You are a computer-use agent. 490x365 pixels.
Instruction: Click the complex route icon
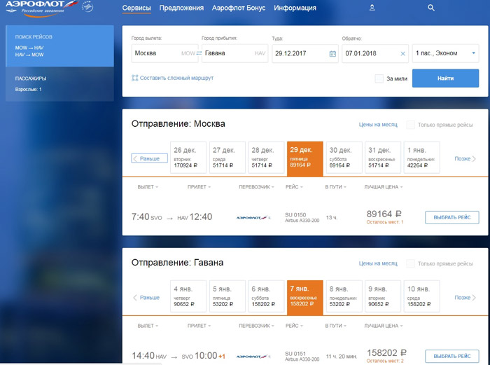coord(134,78)
